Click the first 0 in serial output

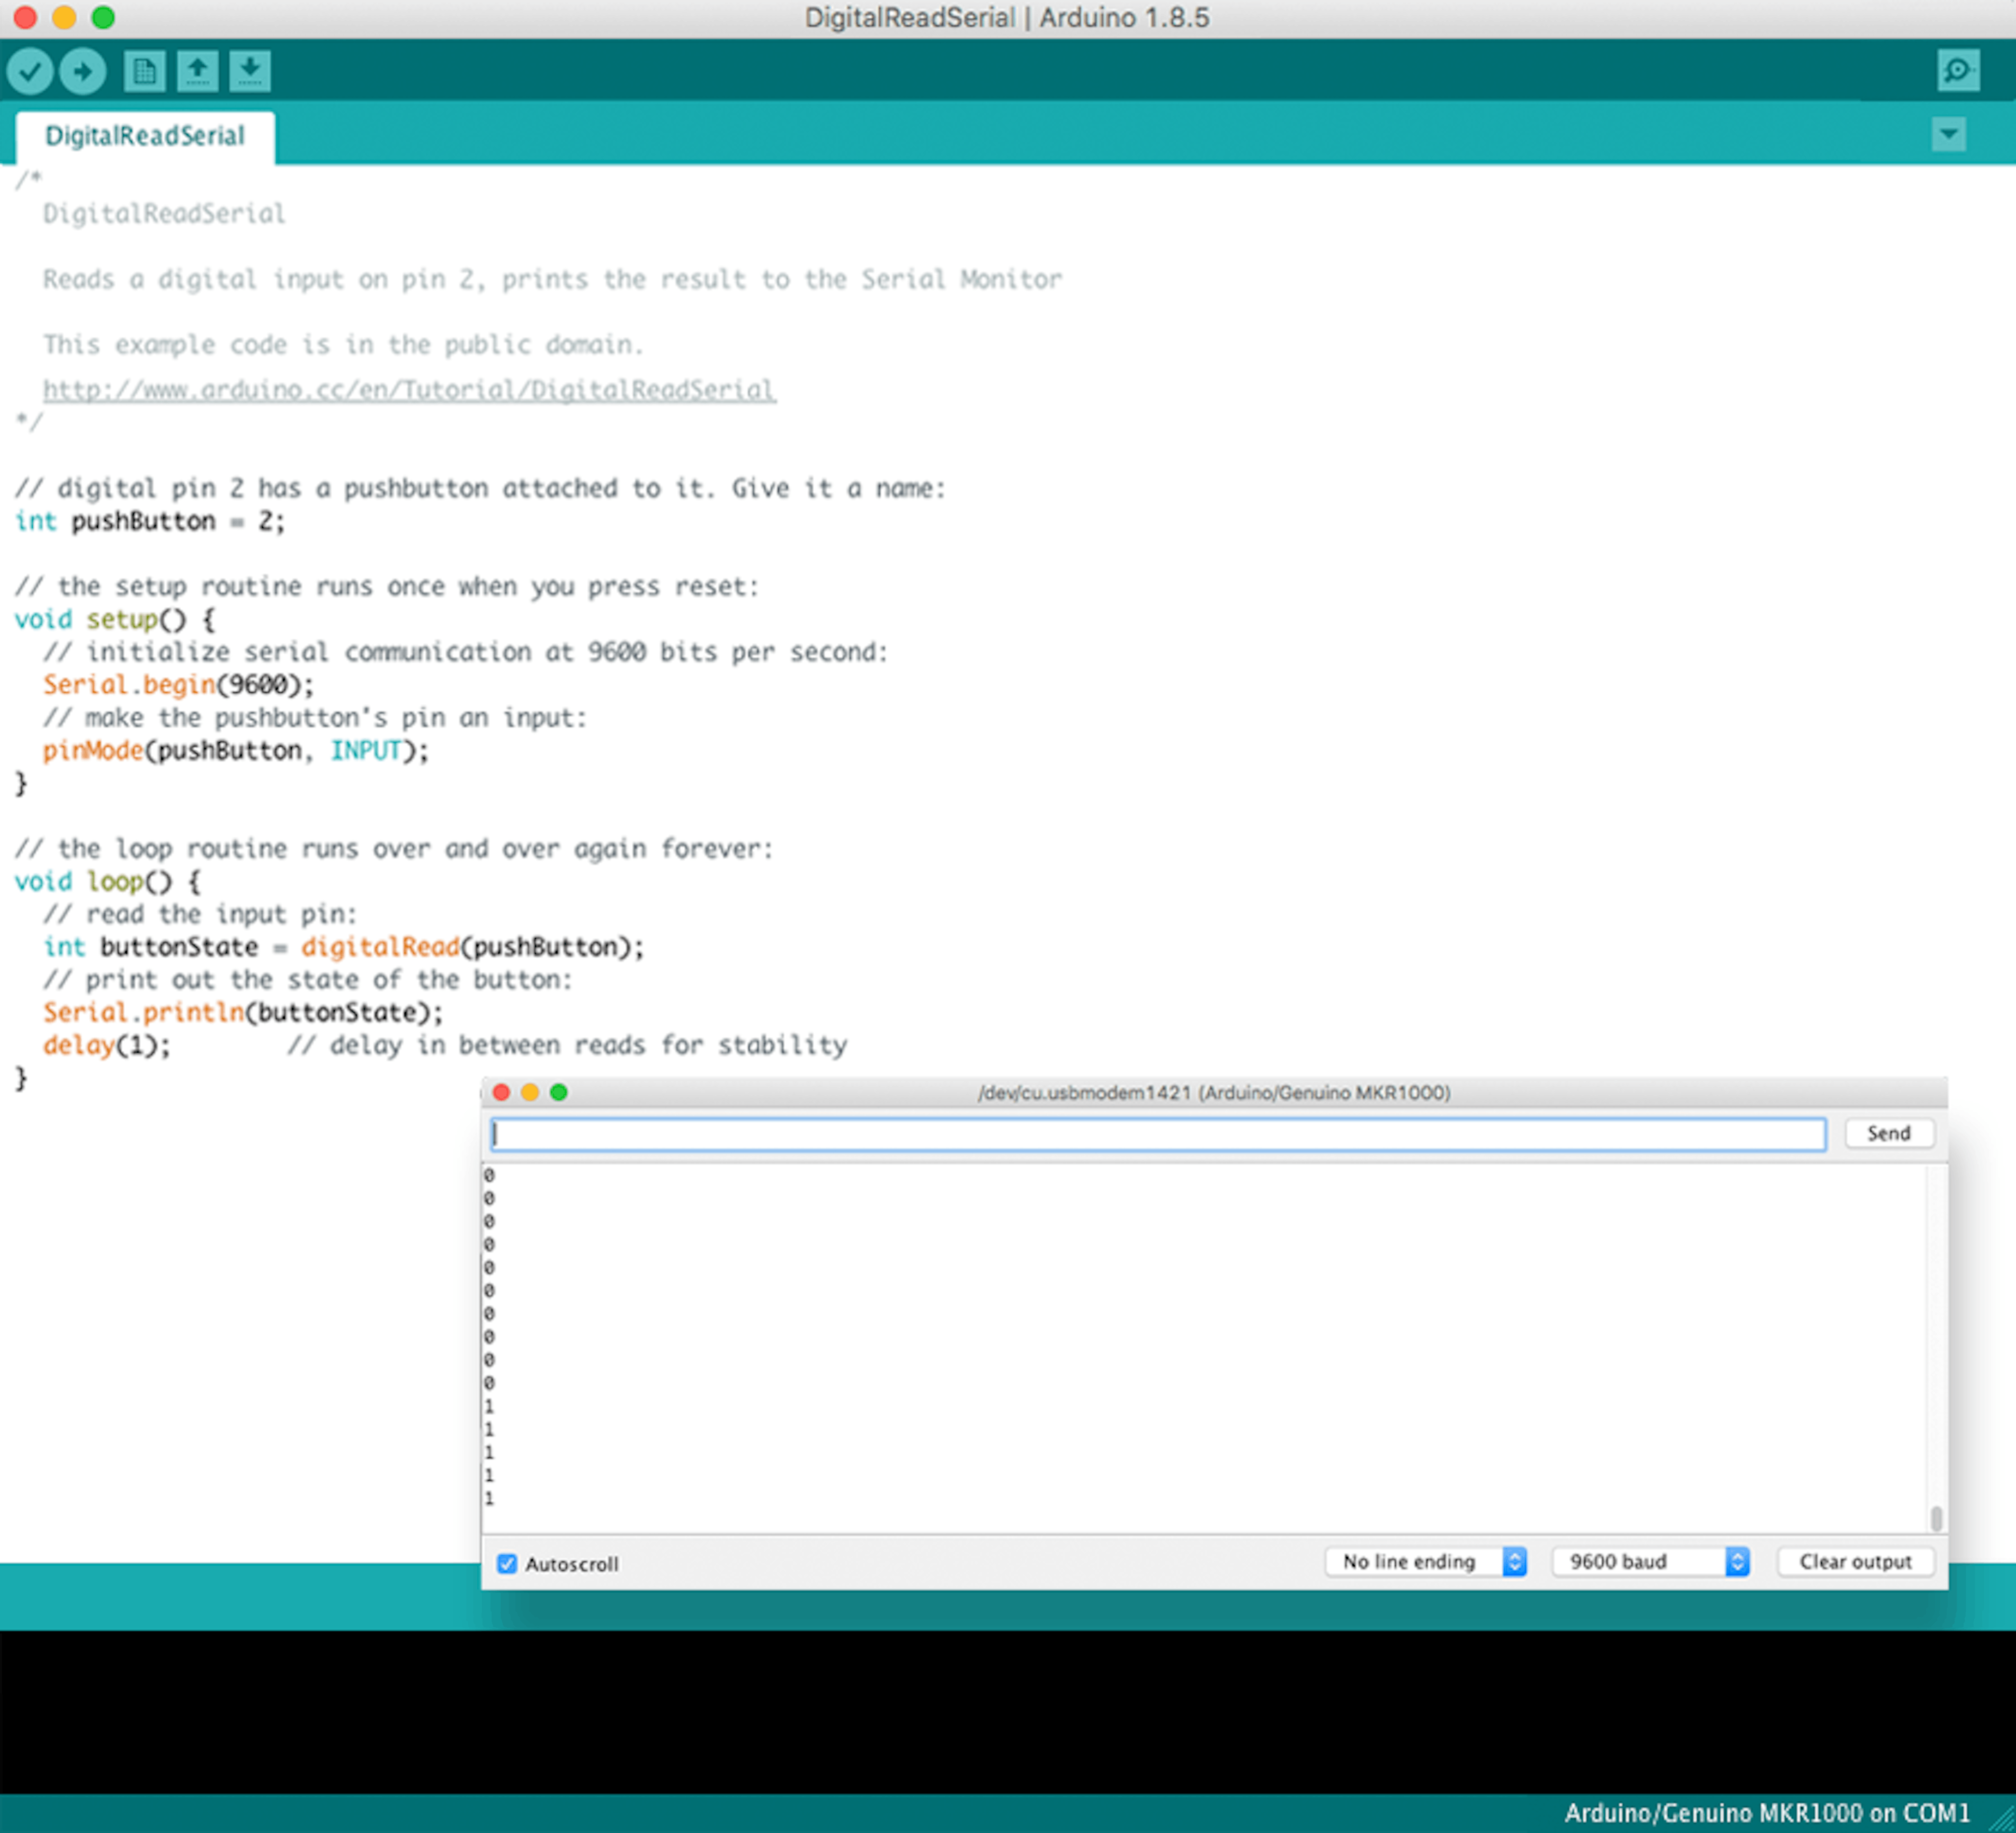tap(489, 1175)
